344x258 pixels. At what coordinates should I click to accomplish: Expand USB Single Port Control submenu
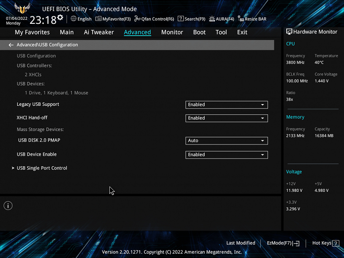(x=42, y=168)
